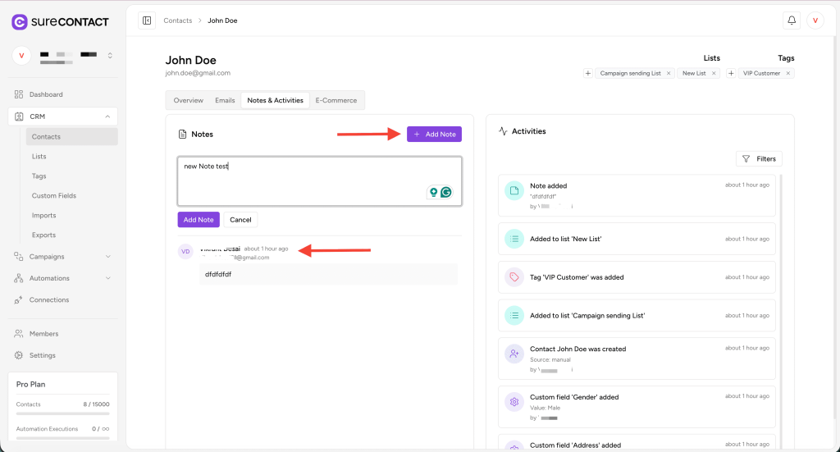This screenshot has width=840, height=452.
Task: Click the user avatar in top right
Action: (815, 21)
